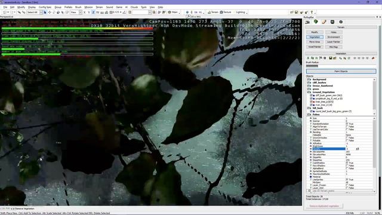Viewport: 382px width, 215px height.
Task: Click Add vegetation object icon
Action: (x=308, y=58)
